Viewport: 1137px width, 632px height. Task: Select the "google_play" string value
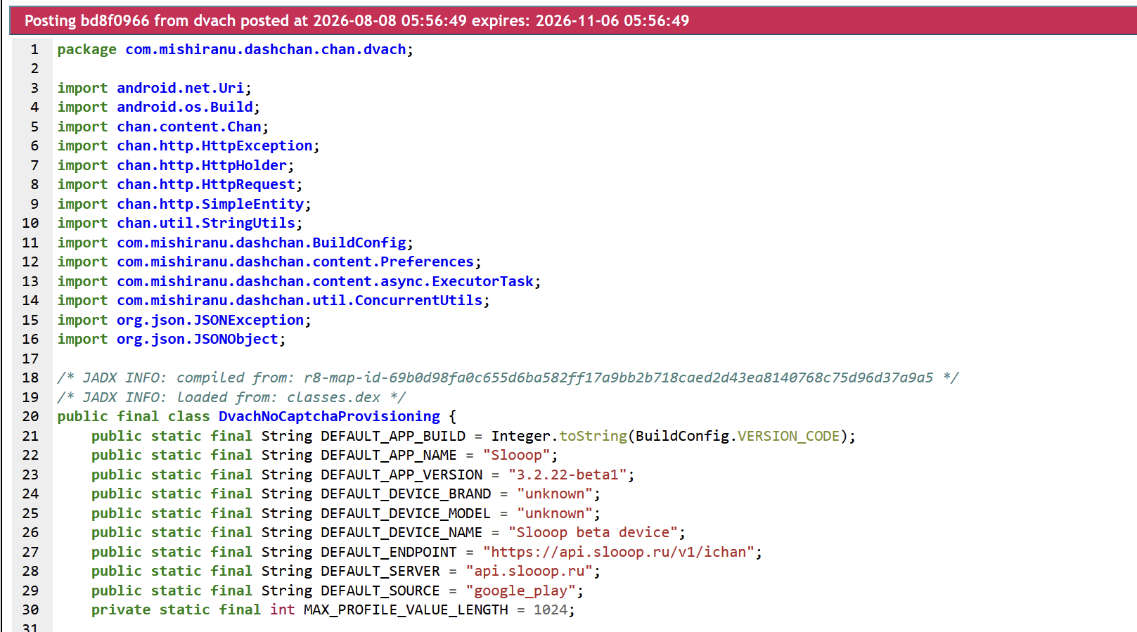tap(521, 591)
